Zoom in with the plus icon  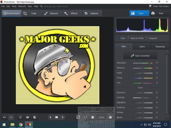[x=110, y=117]
